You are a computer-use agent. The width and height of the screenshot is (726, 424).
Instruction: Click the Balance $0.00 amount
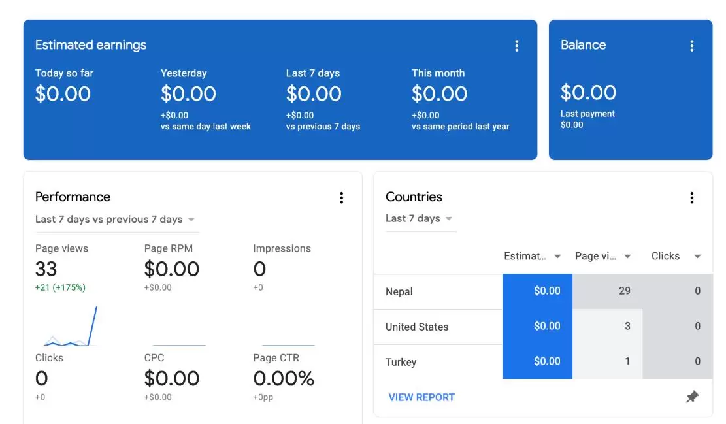click(589, 93)
